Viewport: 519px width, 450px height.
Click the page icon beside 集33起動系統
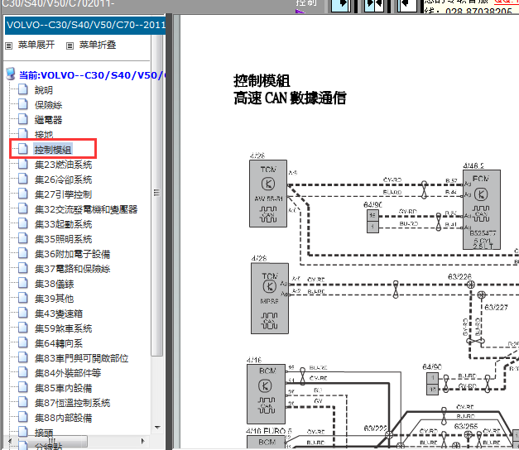pyautogui.click(x=23, y=223)
